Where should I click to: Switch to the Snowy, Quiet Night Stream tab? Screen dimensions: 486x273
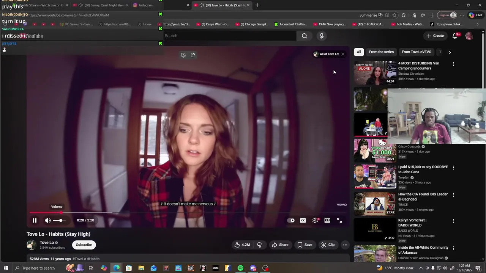point(103,5)
